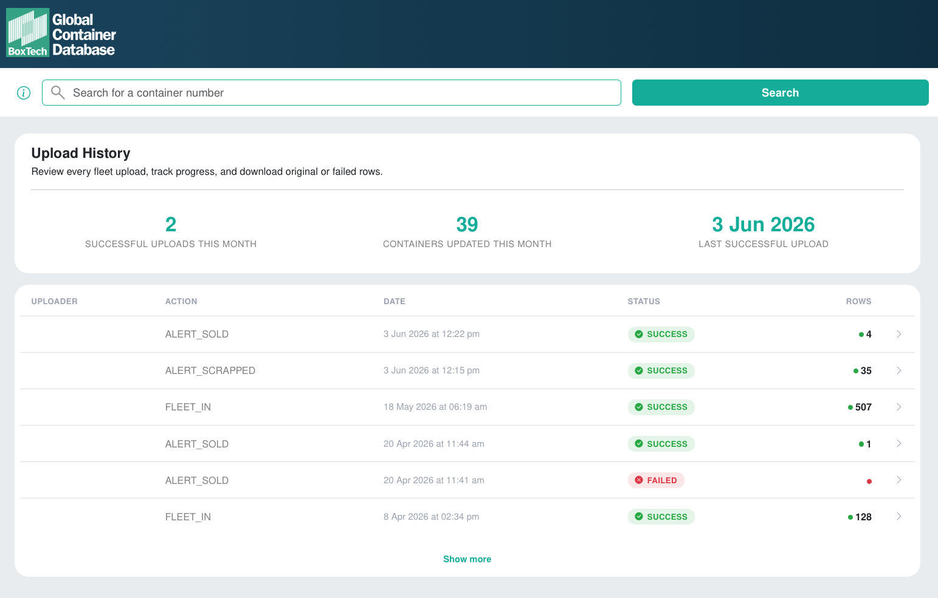Click Show more link below table

point(467,559)
